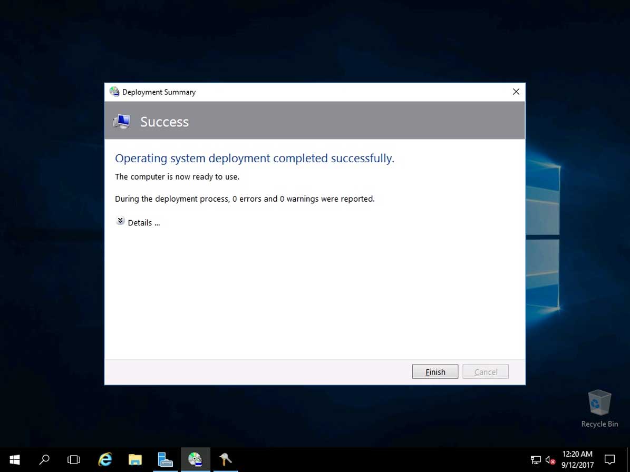Select the deployment wizard disc taskbar icon
Image resolution: width=630 pixels, height=472 pixels.
click(x=195, y=459)
